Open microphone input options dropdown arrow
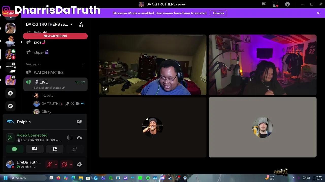The width and height of the screenshot is (325, 182). (x=56, y=164)
